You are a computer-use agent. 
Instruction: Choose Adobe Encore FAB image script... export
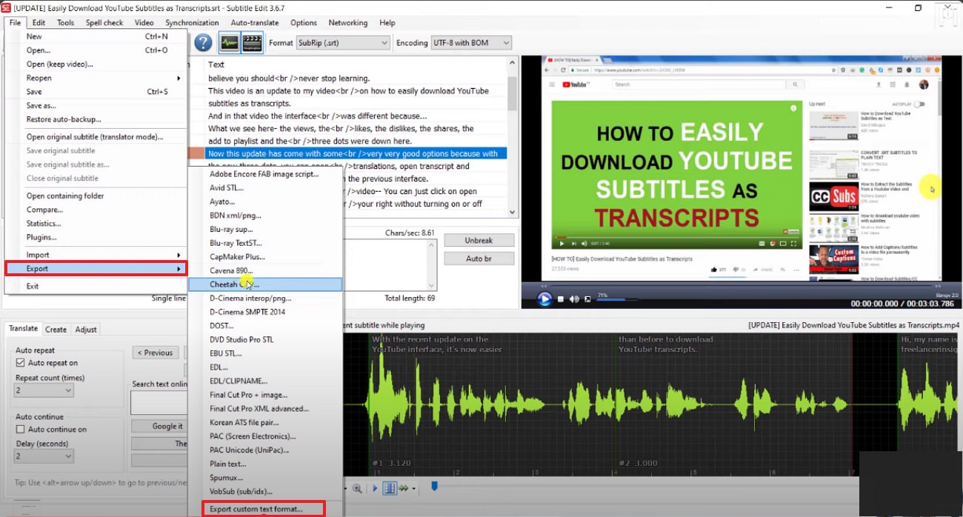(x=265, y=174)
